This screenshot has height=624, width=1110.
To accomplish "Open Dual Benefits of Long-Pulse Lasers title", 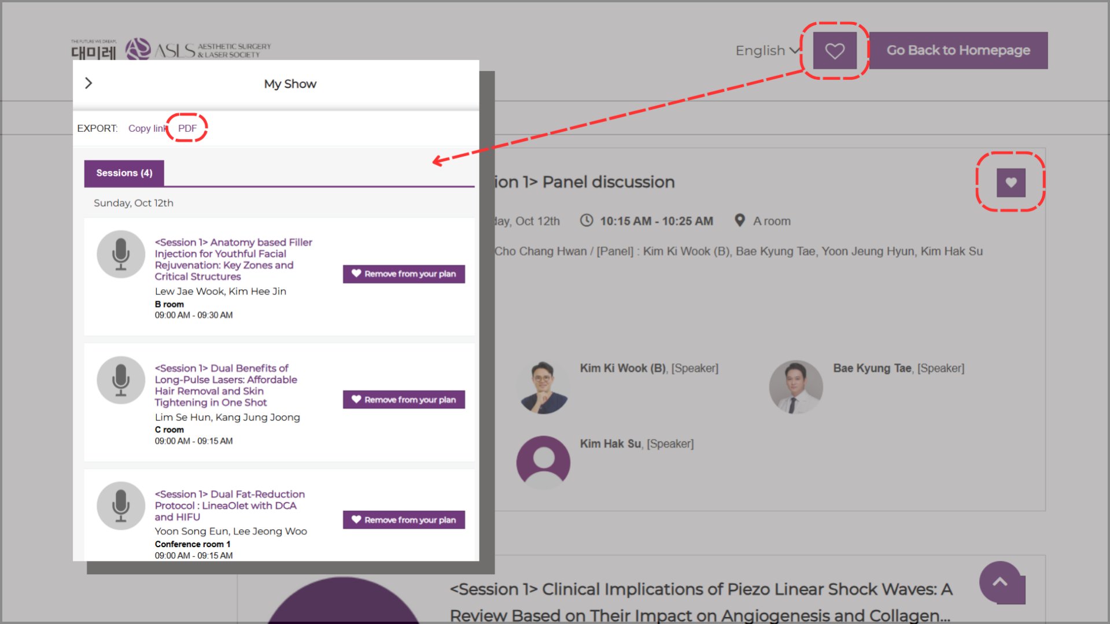I will tap(226, 385).
